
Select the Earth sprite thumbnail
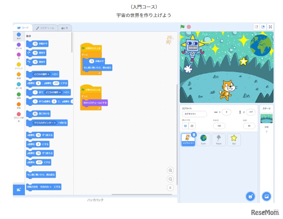203,140
